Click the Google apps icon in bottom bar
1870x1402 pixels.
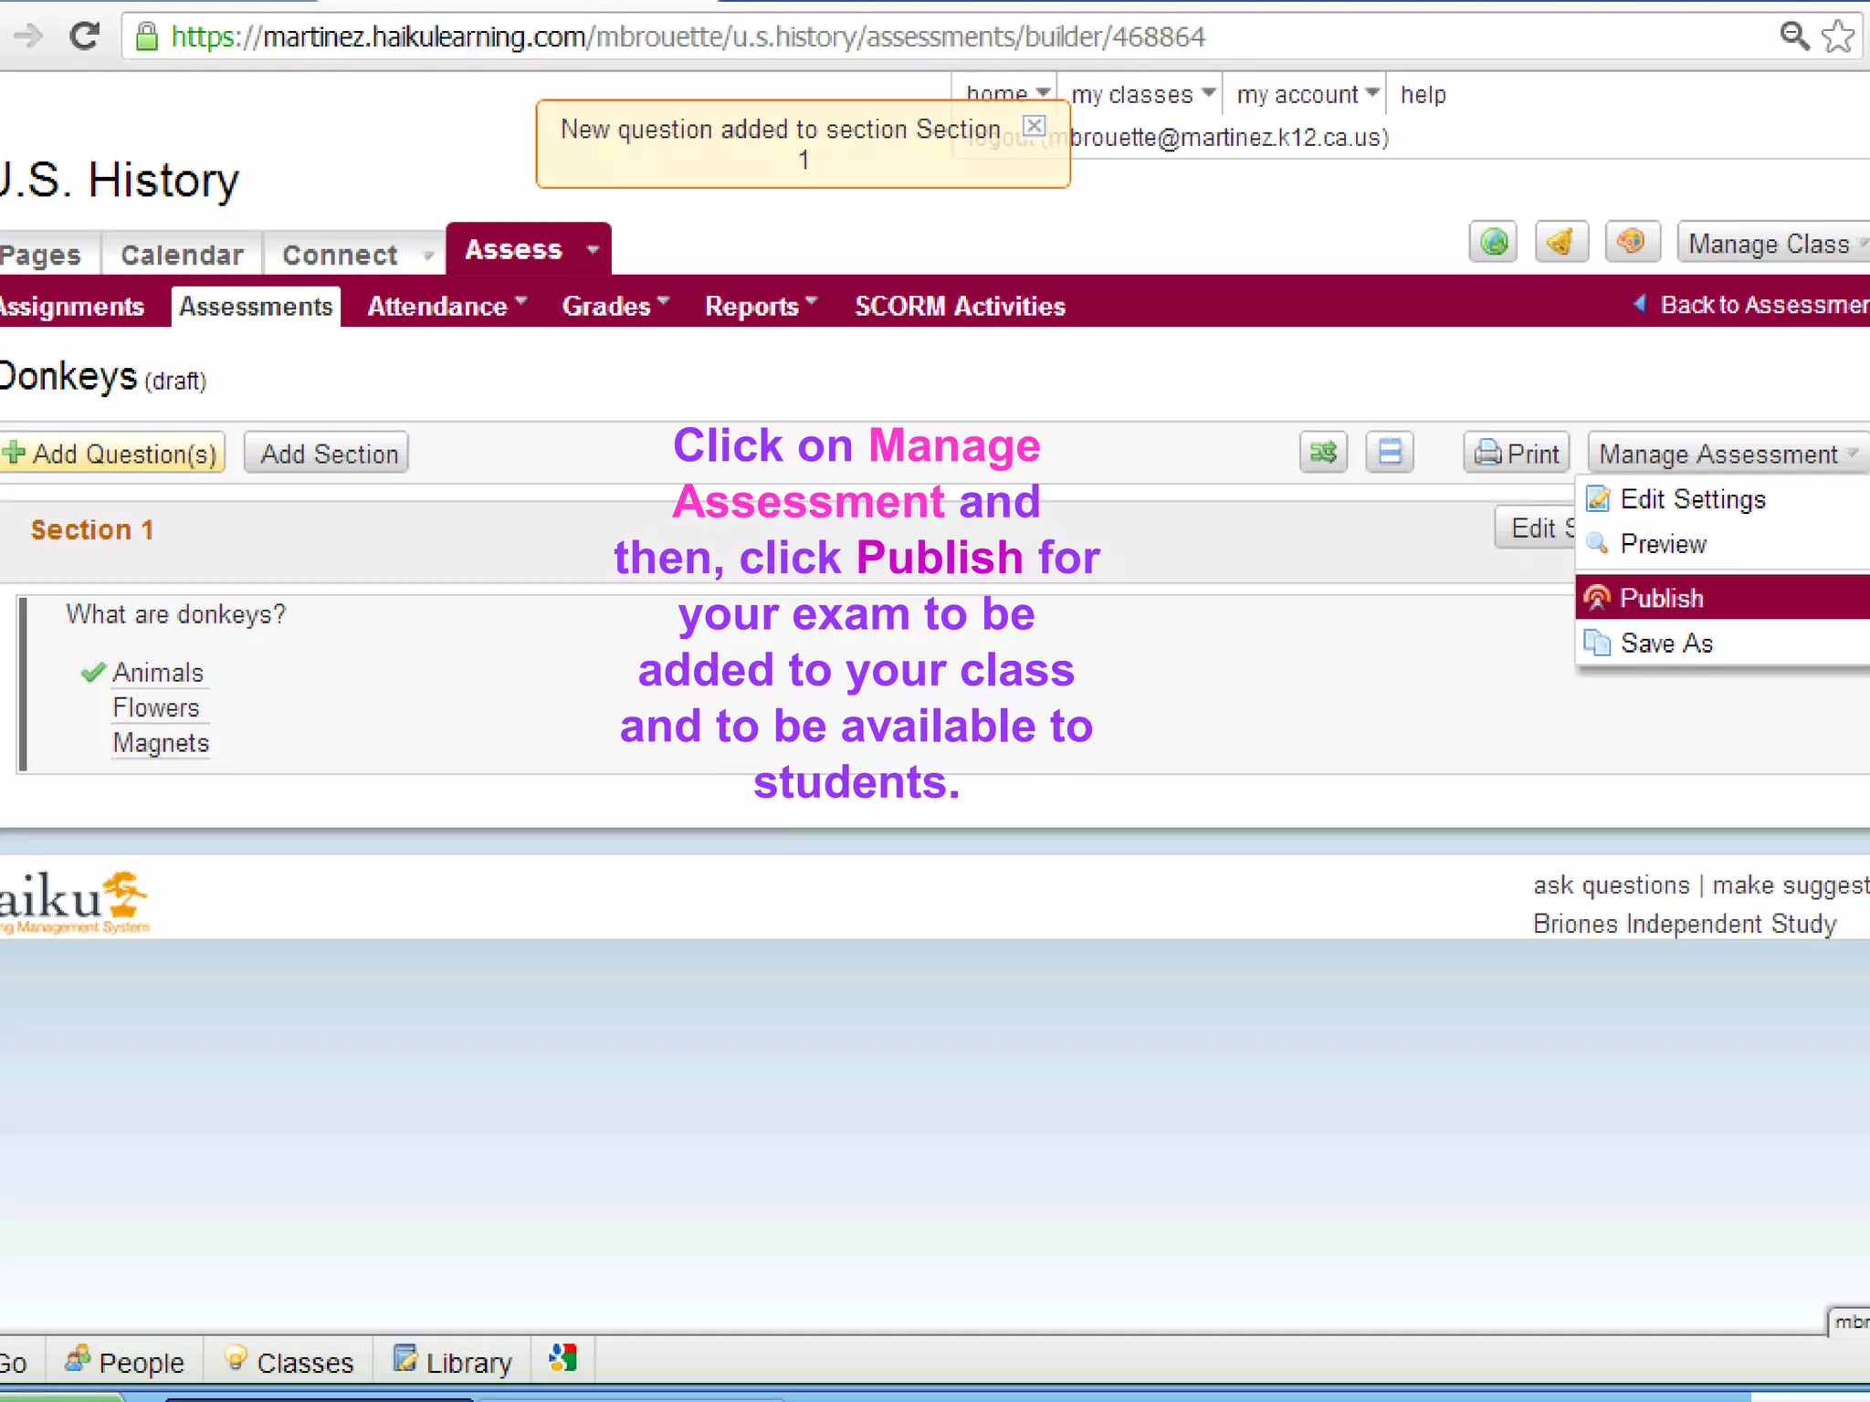[562, 1358]
